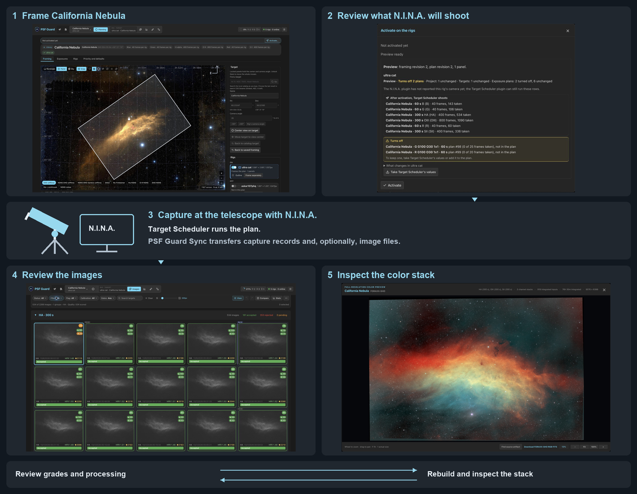Open the Dates: Any dropdown
Viewport: 637px width, 494px height.
click(x=107, y=298)
